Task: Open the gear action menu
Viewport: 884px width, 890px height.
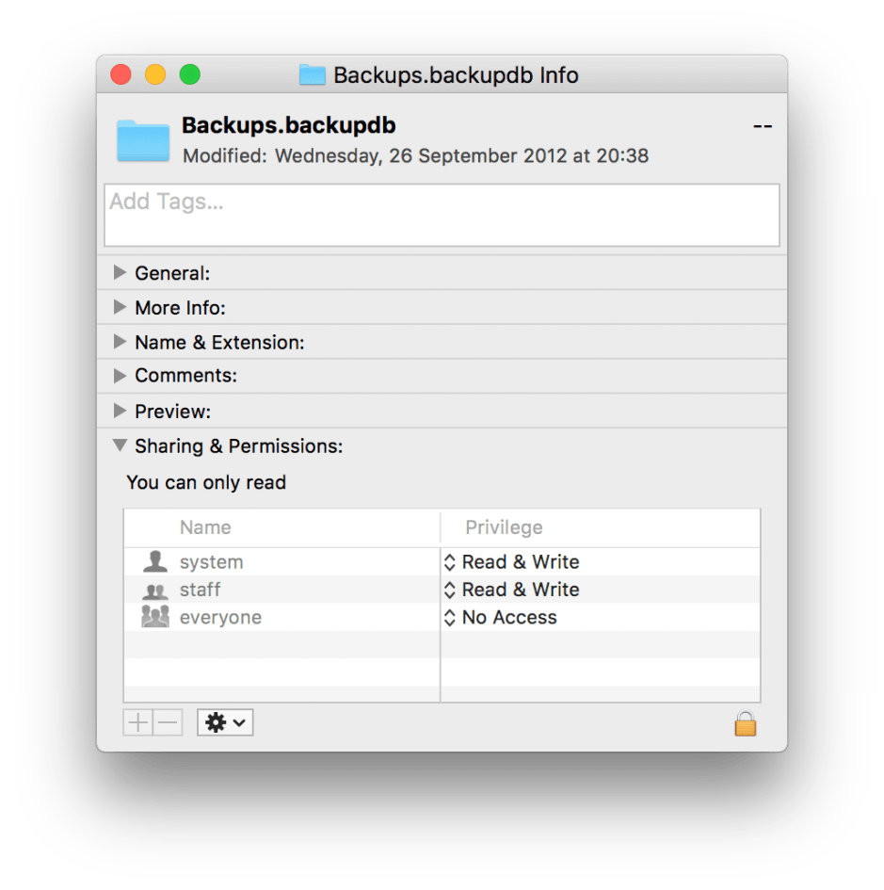Action: [x=223, y=722]
